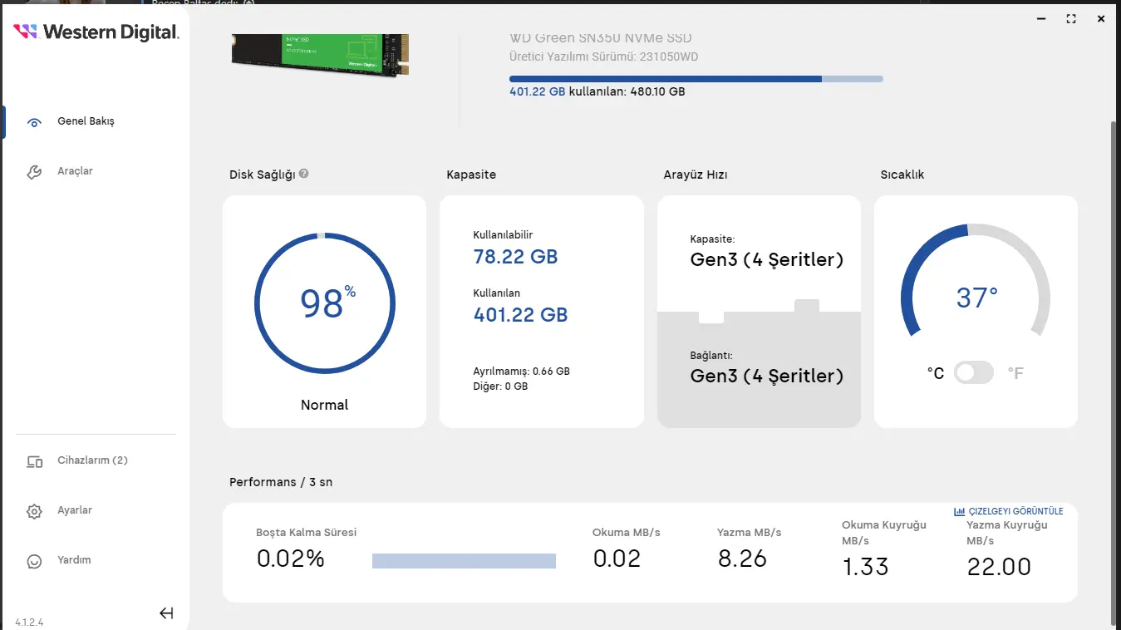This screenshot has width=1121, height=630.
Task: Click the Yardım chat icon
Action: tap(34, 561)
